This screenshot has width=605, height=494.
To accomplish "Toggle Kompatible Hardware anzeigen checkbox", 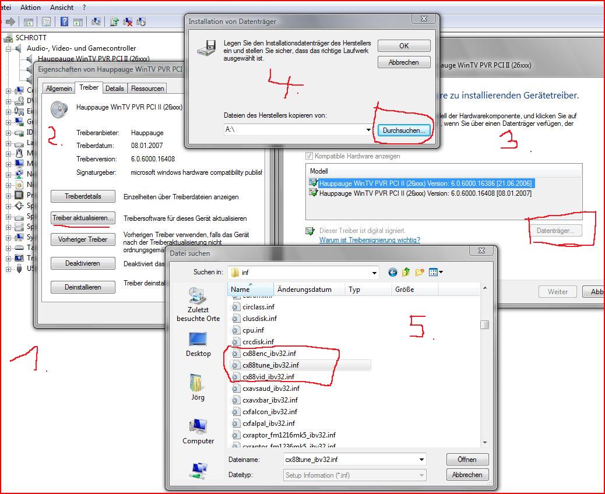I will point(309,156).
